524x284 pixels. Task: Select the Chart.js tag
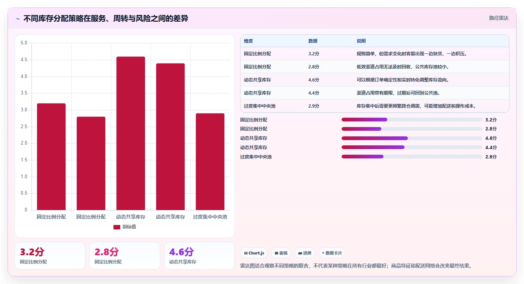pos(254,253)
